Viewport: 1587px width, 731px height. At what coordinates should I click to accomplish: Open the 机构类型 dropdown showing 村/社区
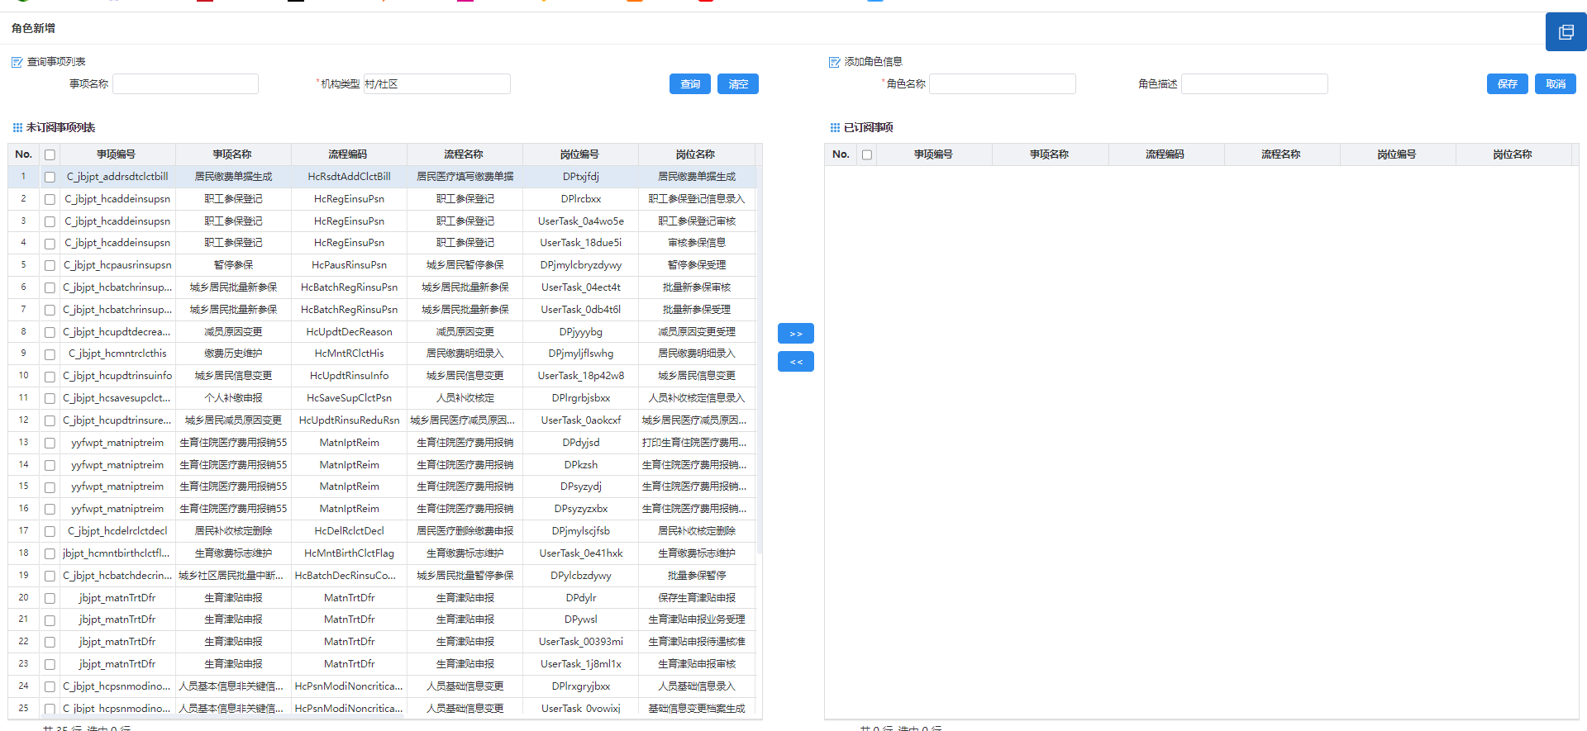[436, 84]
